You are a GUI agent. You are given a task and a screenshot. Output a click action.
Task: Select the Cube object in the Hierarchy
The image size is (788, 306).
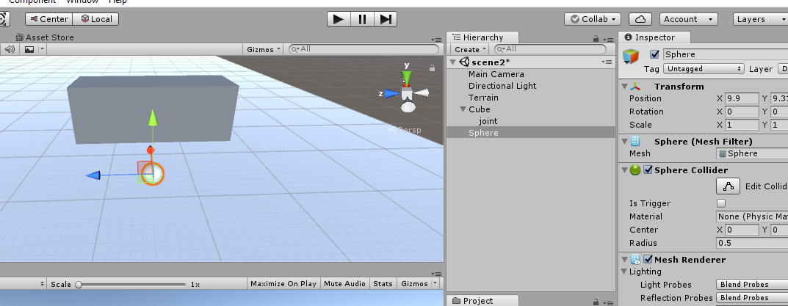click(479, 109)
